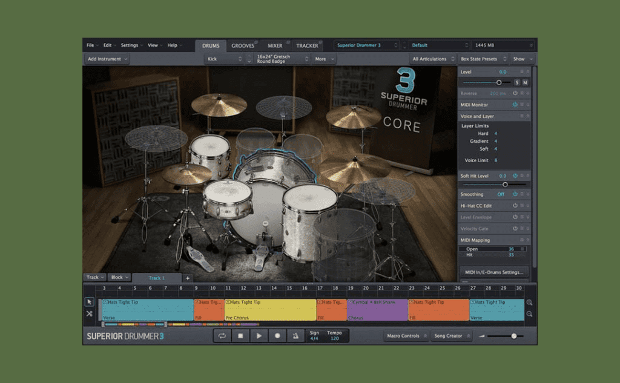620x383 pixels.
Task: Enable the Hi-Hat CC Edit power button
Action: tap(515, 206)
